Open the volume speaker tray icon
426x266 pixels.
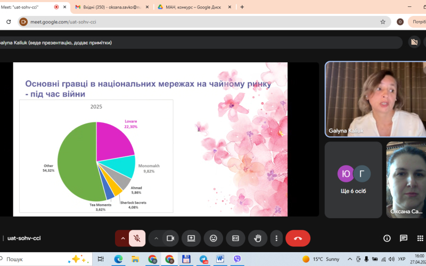point(391,259)
